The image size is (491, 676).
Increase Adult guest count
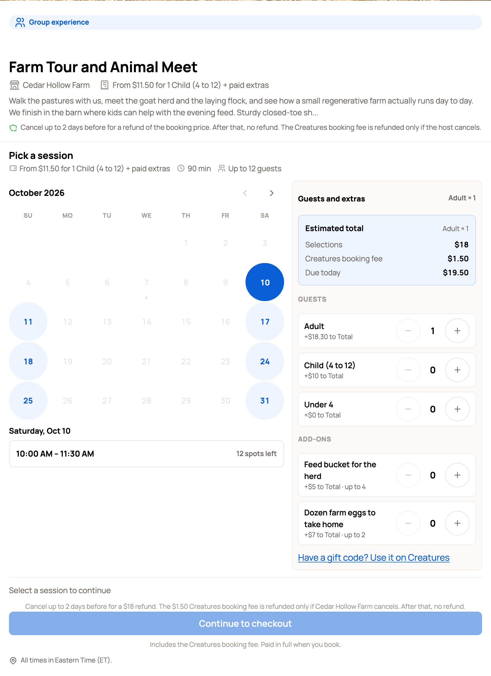pos(457,330)
